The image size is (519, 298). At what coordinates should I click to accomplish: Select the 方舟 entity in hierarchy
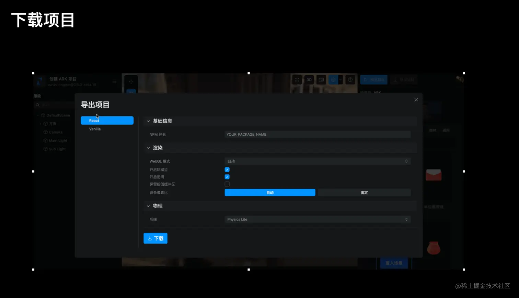pyautogui.click(x=50, y=124)
